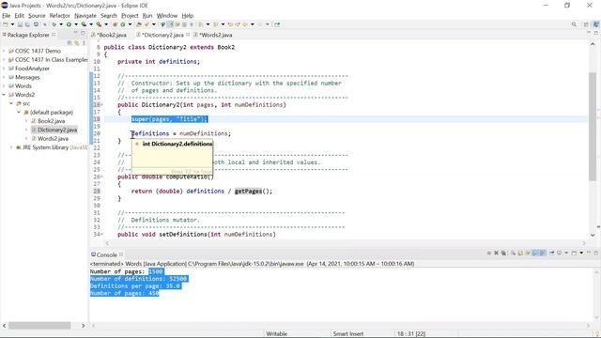Collapse the src folder node
Screen dimensions: 601x338
pyautogui.click(x=11, y=103)
